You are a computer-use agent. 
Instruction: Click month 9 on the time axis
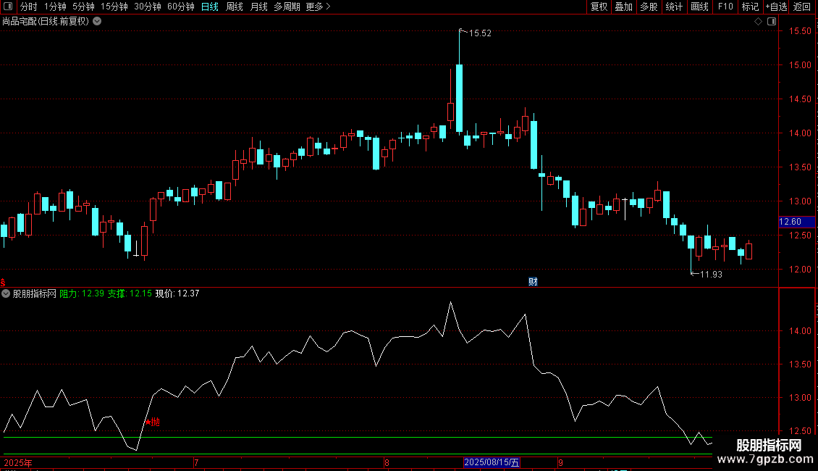click(560, 462)
